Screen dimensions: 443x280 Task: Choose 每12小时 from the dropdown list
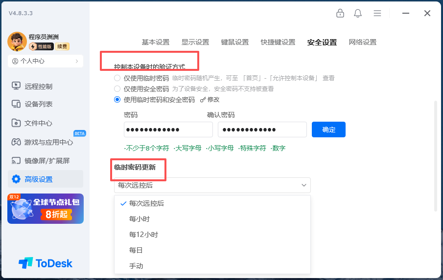[x=212, y=235]
